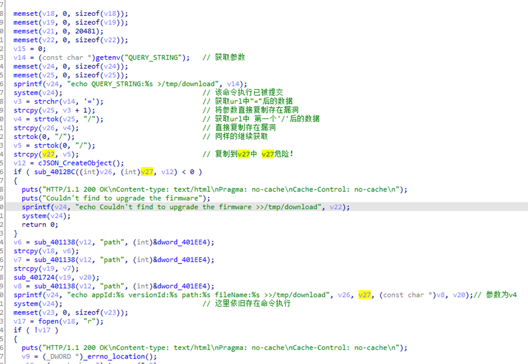This screenshot has height=364, width=528.
Task: Click the v6 = sub_401138 assignment
Action: click(114, 242)
